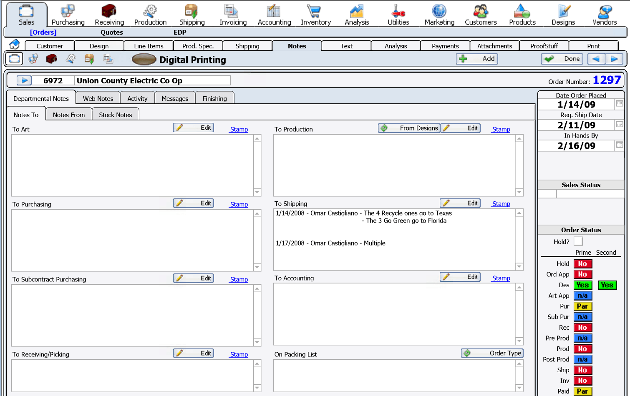The height and width of the screenshot is (396, 630).
Task: Click the small sales icon in second toolbar
Action: coord(14,59)
